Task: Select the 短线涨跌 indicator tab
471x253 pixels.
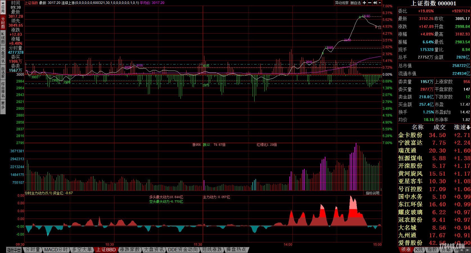Action: coord(212,250)
